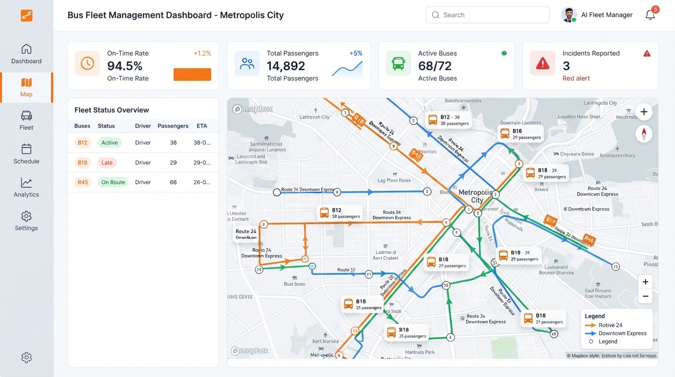Click the round plus button above the compass
The image size is (675, 377).
(644, 112)
